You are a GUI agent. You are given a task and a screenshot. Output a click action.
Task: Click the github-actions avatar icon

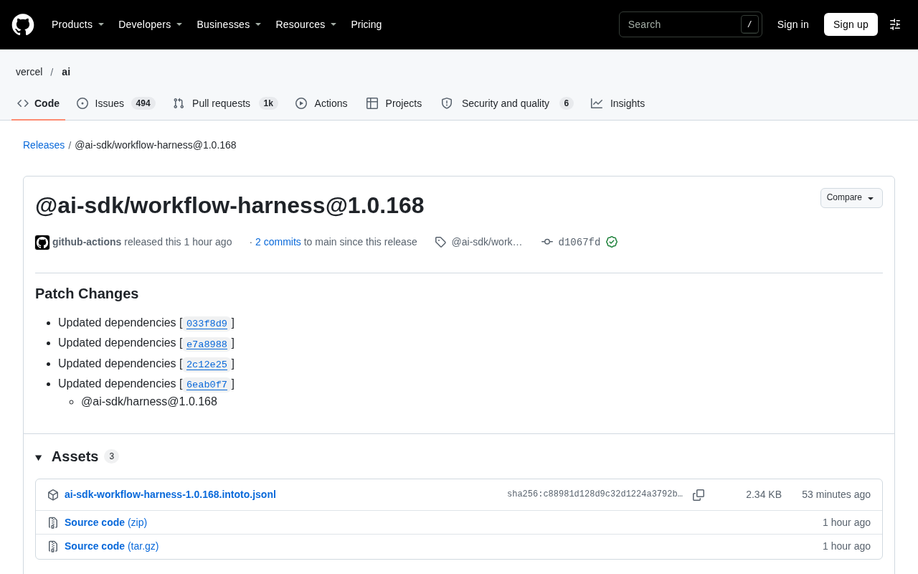(x=42, y=243)
